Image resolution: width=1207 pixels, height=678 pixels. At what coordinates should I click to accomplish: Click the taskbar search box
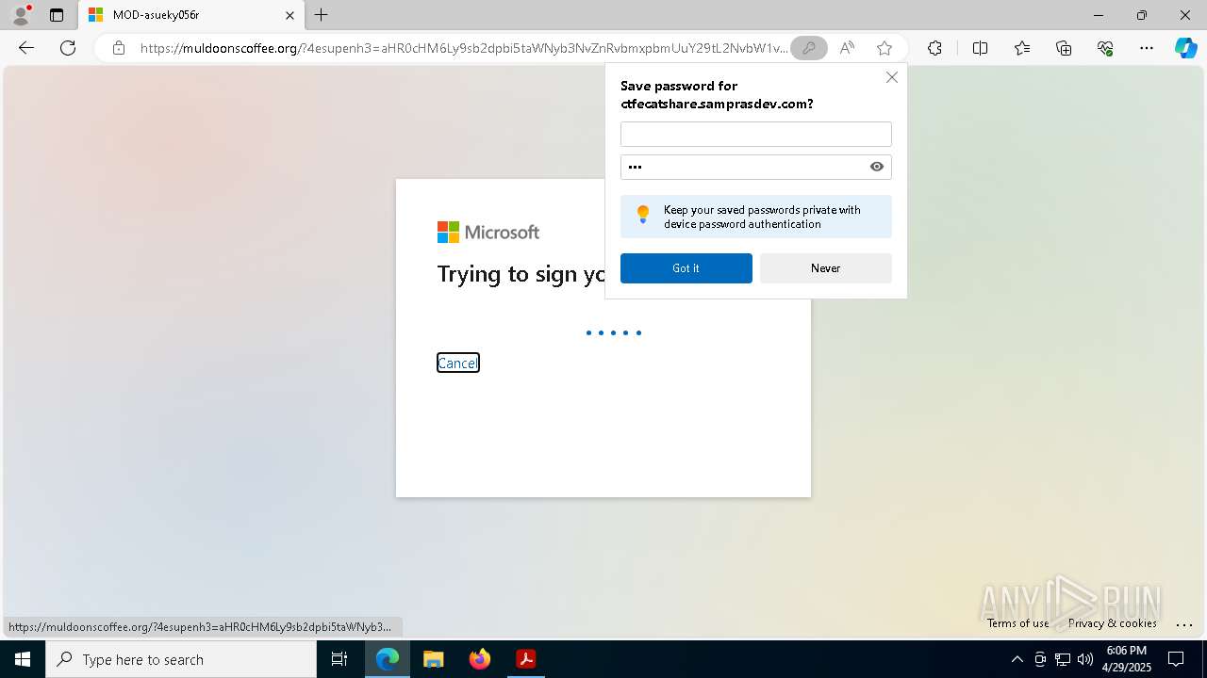(181, 659)
